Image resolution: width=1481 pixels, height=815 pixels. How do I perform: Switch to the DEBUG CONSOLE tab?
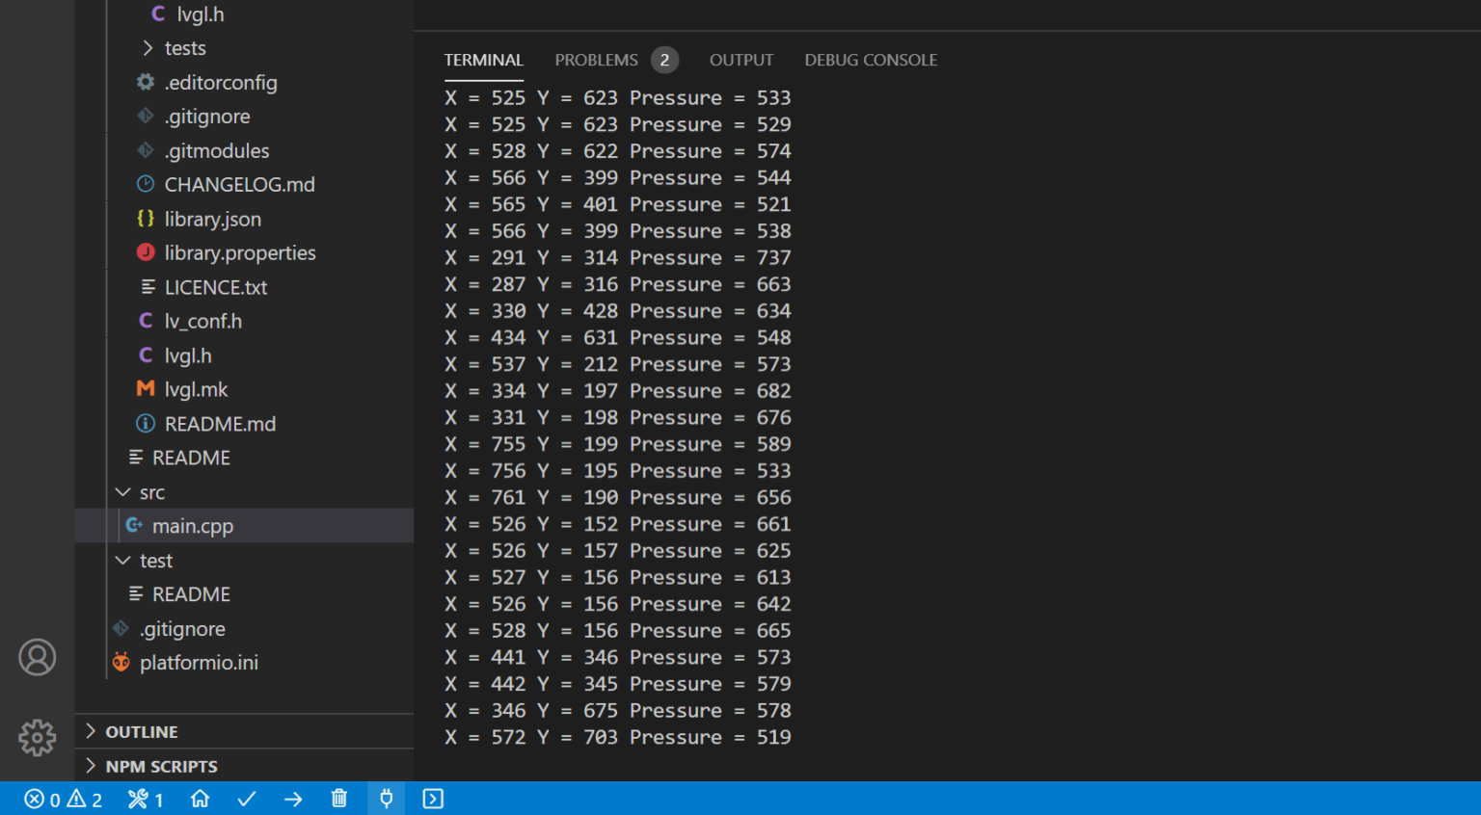(871, 60)
